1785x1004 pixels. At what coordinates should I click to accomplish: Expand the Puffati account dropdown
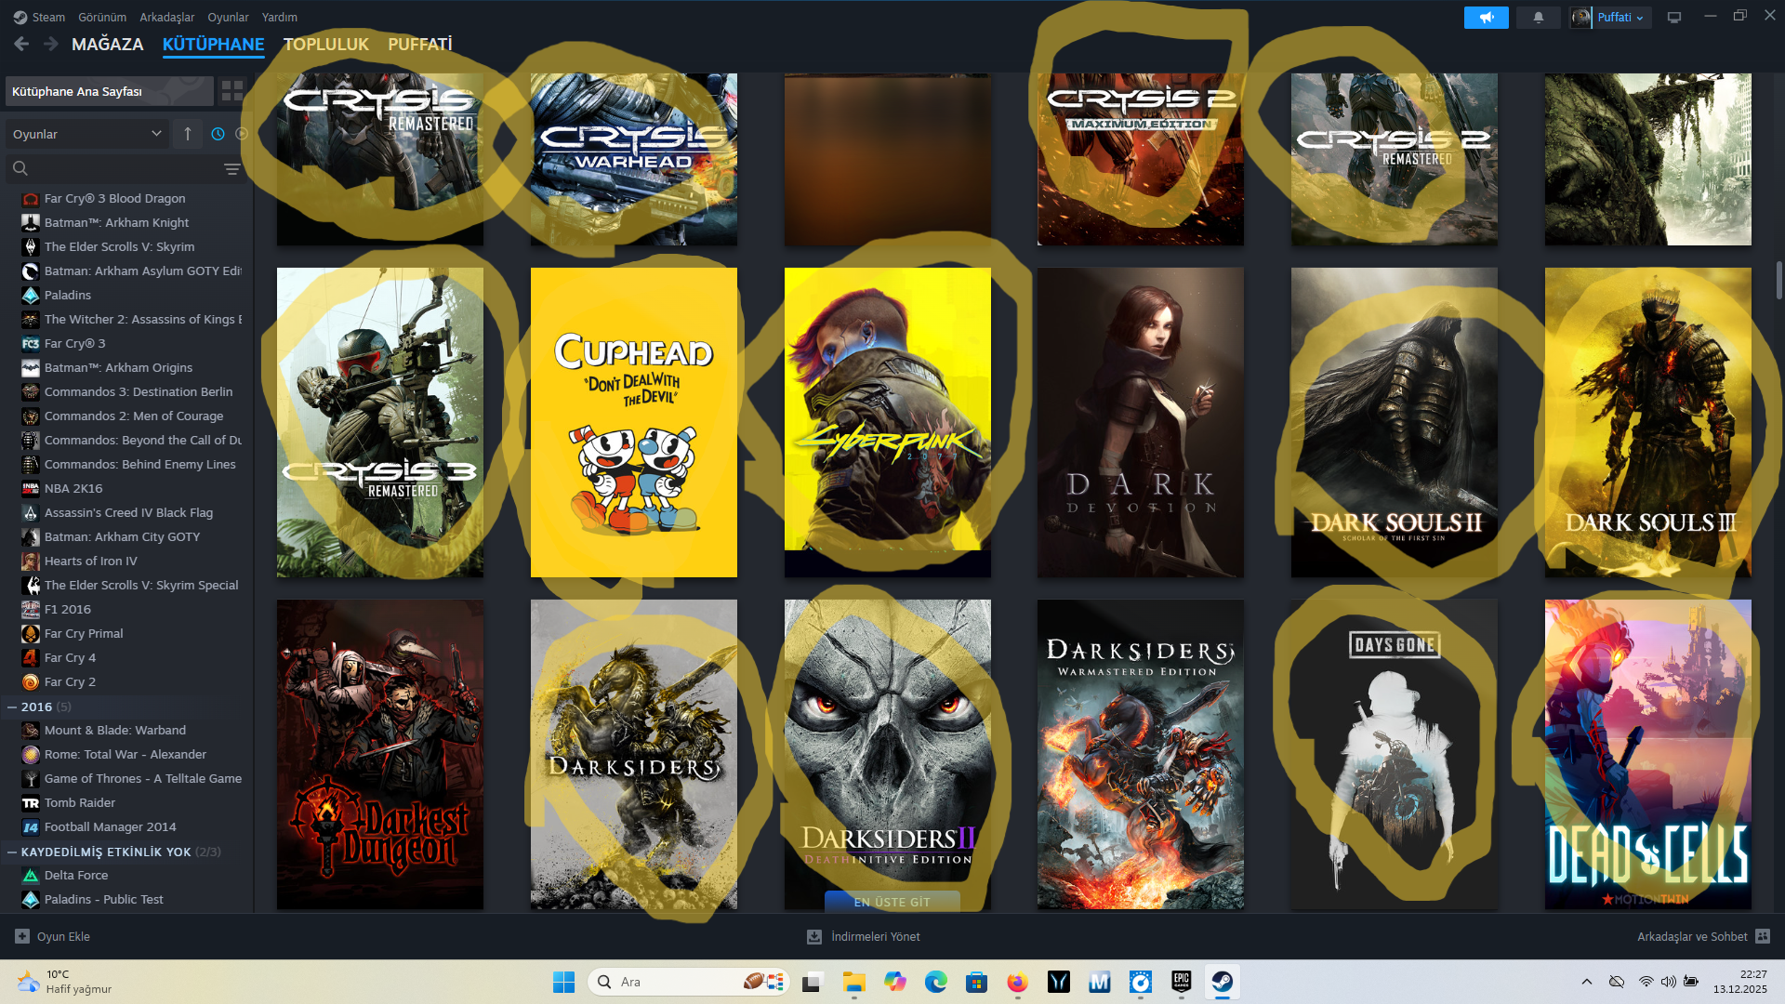click(1620, 18)
